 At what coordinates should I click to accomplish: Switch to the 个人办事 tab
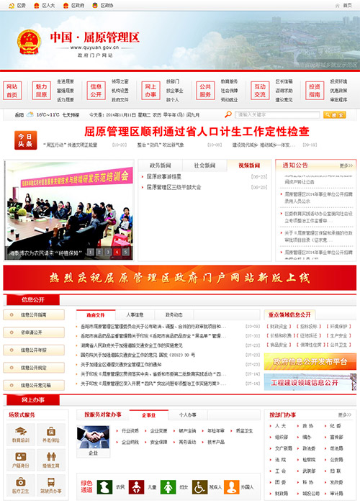tap(188, 415)
